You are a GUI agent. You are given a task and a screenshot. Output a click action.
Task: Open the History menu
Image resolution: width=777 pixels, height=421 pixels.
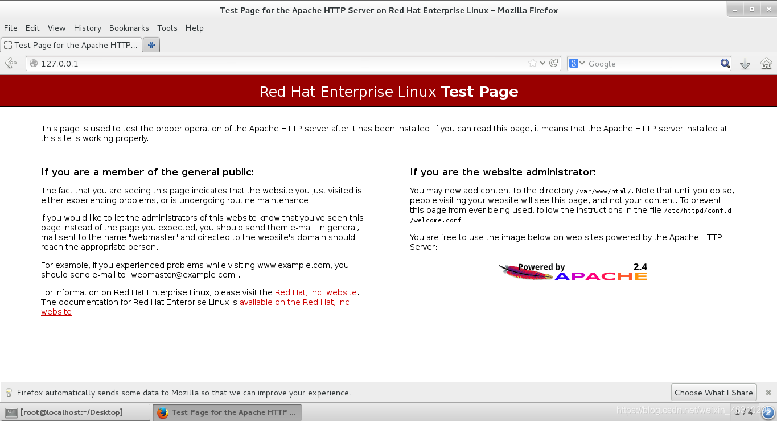88,28
